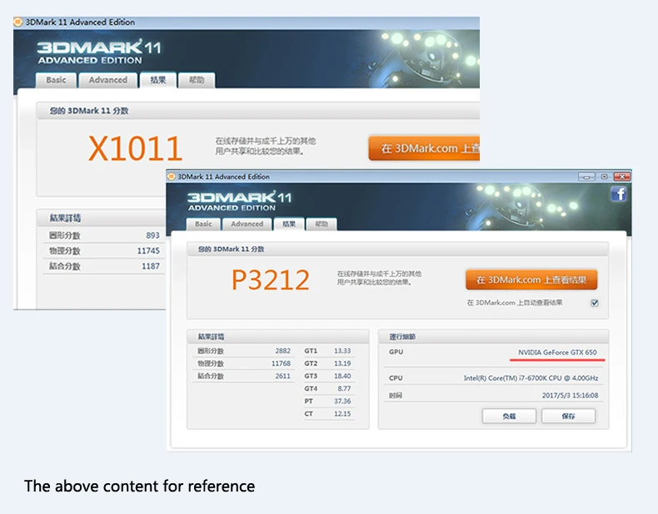Click GT4 value 8.77
The image size is (658, 514).
point(344,388)
